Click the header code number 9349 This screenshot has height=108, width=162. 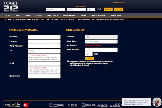[x=99, y=9]
